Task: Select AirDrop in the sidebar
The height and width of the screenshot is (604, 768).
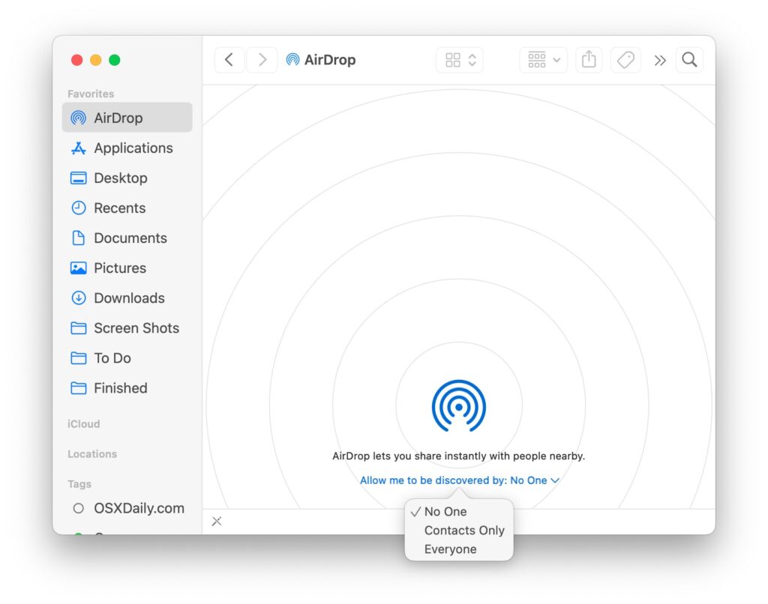Action: pyautogui.click(x=127, y=118)
